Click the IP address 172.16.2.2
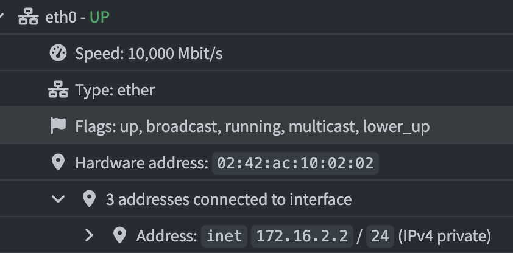This screenshot has height=253, width=513. tap(302, 236)
